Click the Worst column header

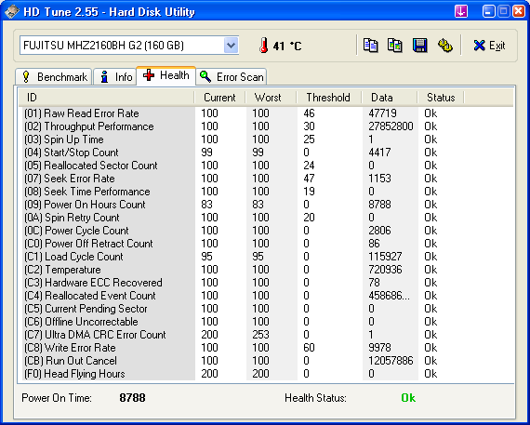coord(271,98)
